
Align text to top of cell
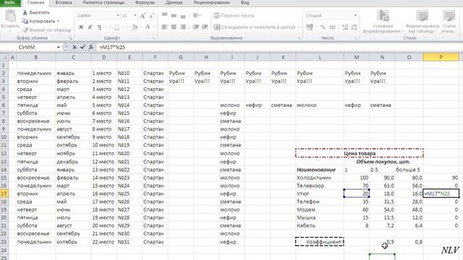[164, 15]
